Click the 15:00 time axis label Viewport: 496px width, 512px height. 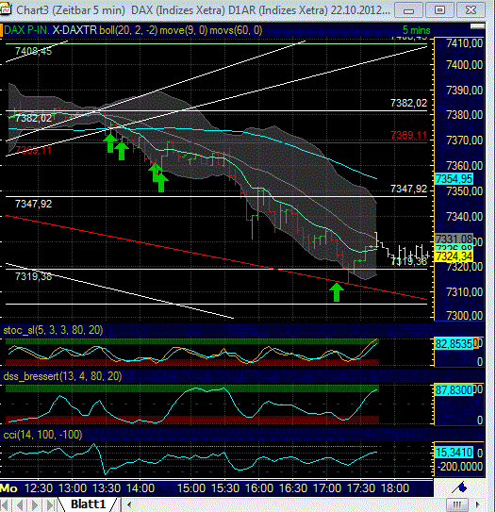click(x=191, y=488)
